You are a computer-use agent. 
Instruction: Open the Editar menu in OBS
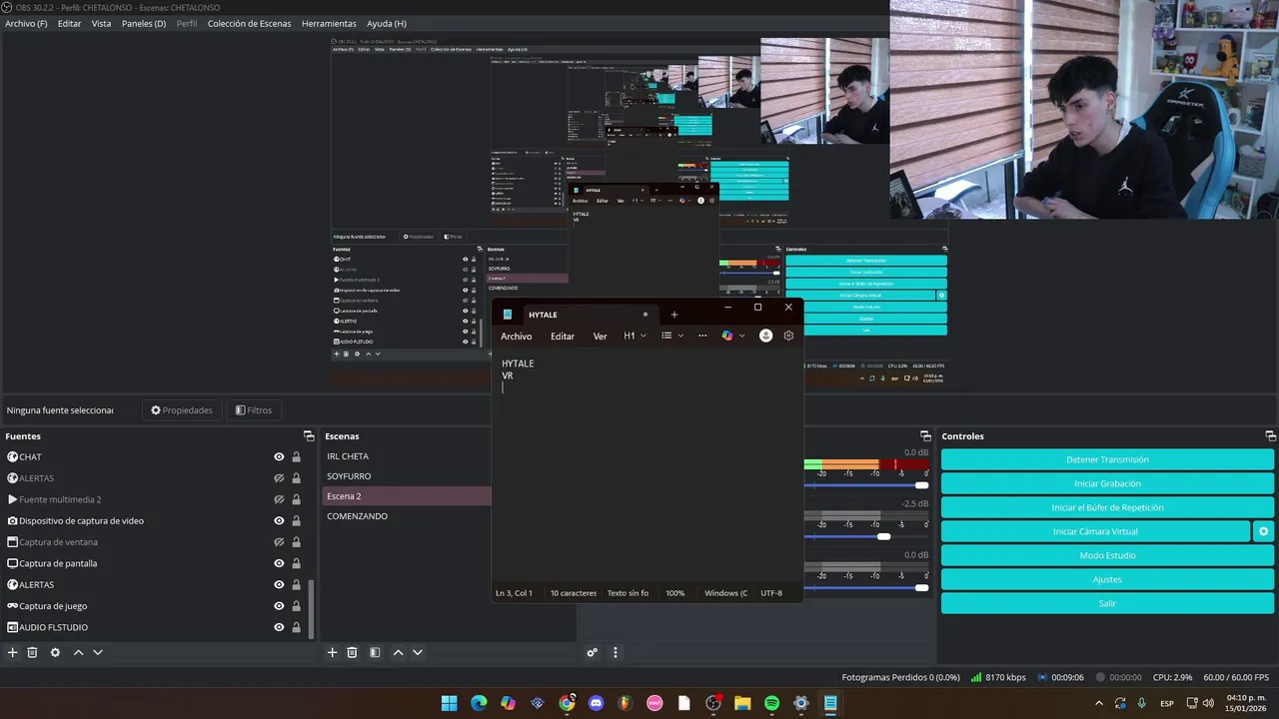point(69,23)
